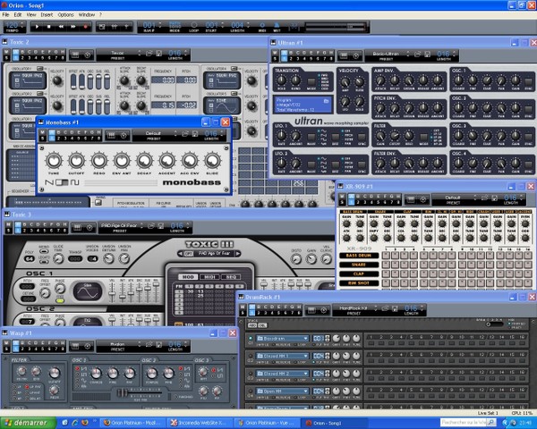
Task: Fast forward using the main transport button
Action: (73, 26)
